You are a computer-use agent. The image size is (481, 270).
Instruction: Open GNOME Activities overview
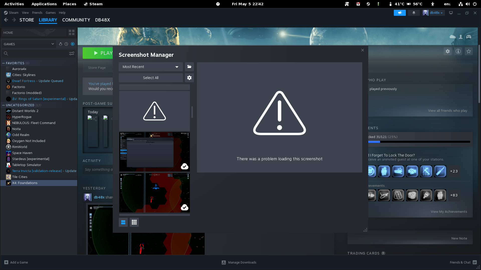click(x=14, y=4)
